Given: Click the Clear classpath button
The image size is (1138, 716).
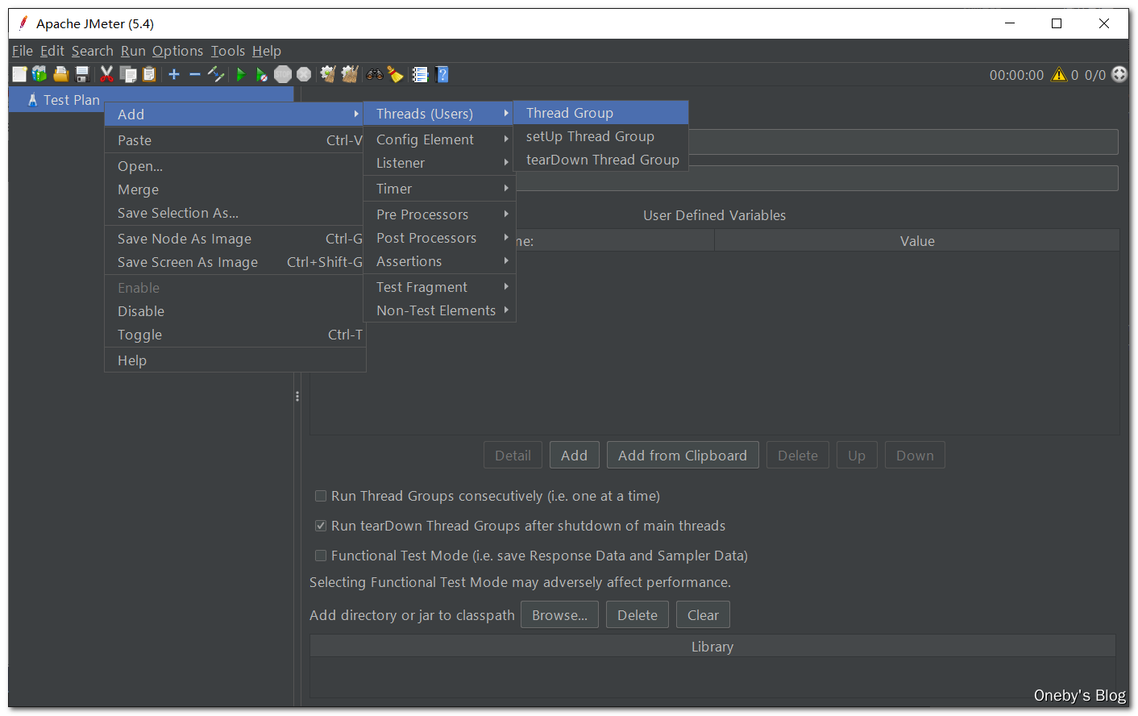Looking at the screenshot, I should pos(703,615).
